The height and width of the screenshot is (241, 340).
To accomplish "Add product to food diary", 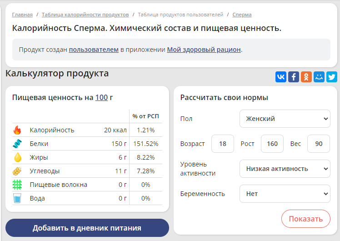I will click(x=87, y=228).
